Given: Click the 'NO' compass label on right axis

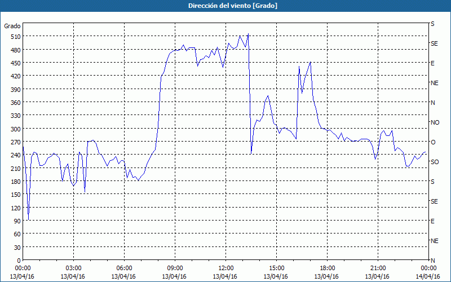Looking at the screenshot, I should click(435, 122).
